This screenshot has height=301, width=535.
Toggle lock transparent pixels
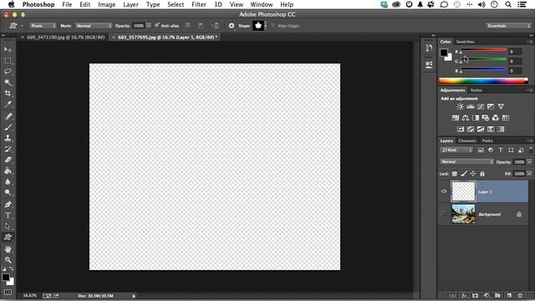(x=455, y=174)
